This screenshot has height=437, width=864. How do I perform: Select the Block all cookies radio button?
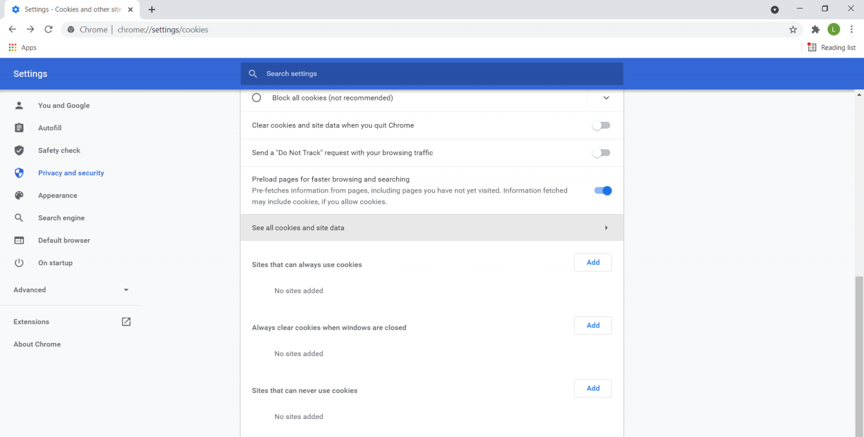pos(256,97)
